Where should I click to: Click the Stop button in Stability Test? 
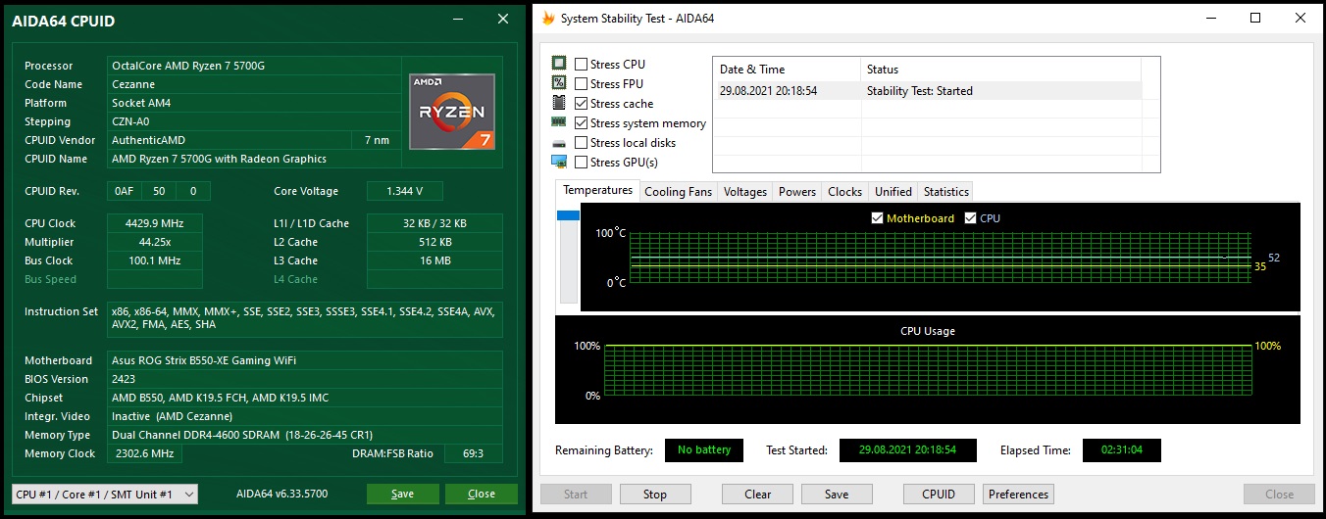point(655,495)
